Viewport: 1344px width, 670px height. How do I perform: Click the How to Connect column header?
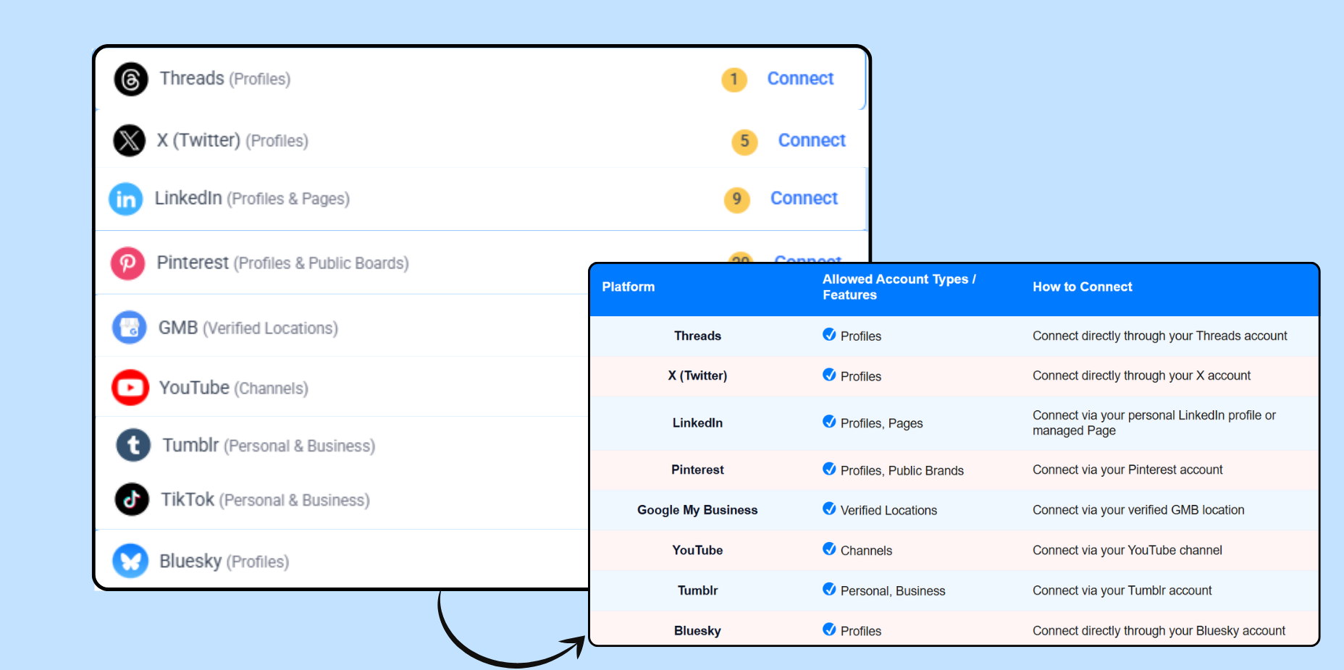tap(1083, 287)
